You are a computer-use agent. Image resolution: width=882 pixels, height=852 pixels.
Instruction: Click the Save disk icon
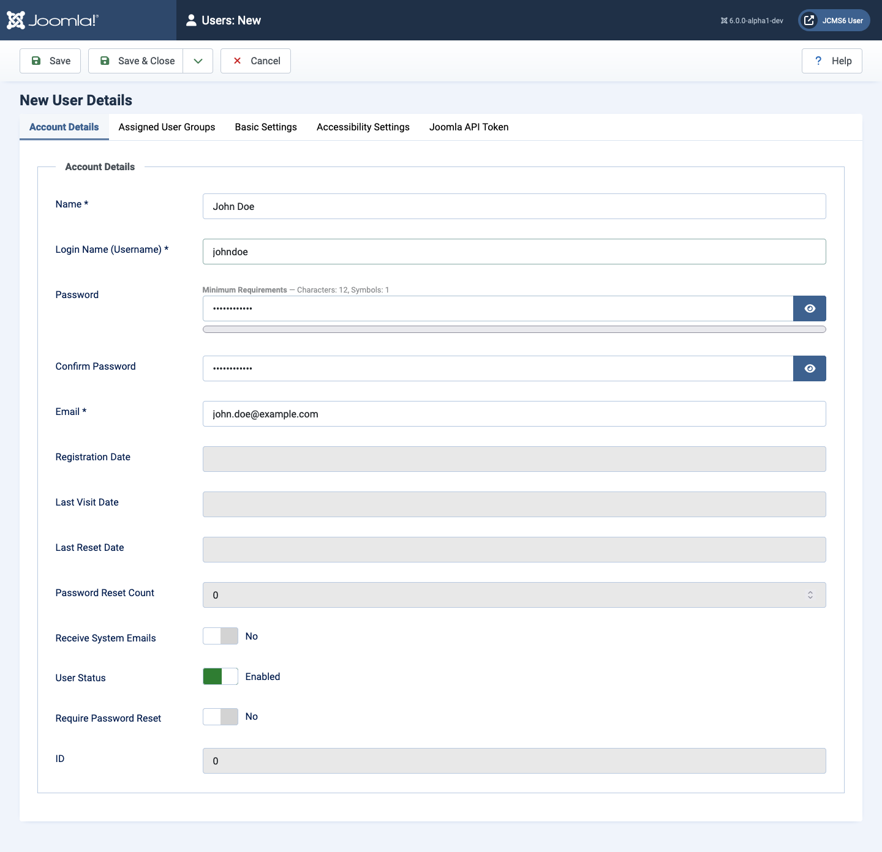click(x=36, y=61)
